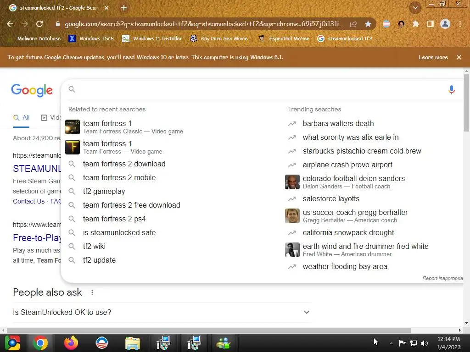Click barbara walters death trending search
Viewport: 470px width, 352px height.
tap(338, 123)
